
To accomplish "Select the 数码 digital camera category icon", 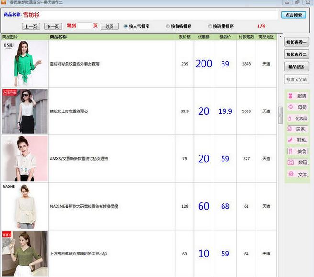I will click(291, 162).
